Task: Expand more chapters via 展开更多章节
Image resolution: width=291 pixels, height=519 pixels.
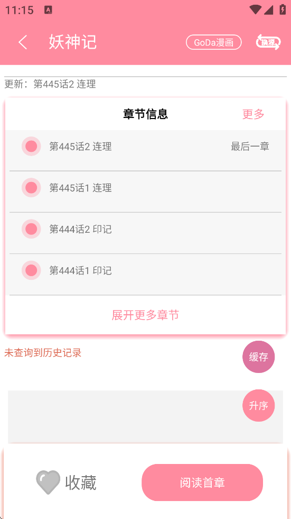Action: pyautogui.click(x=145, y=315)
